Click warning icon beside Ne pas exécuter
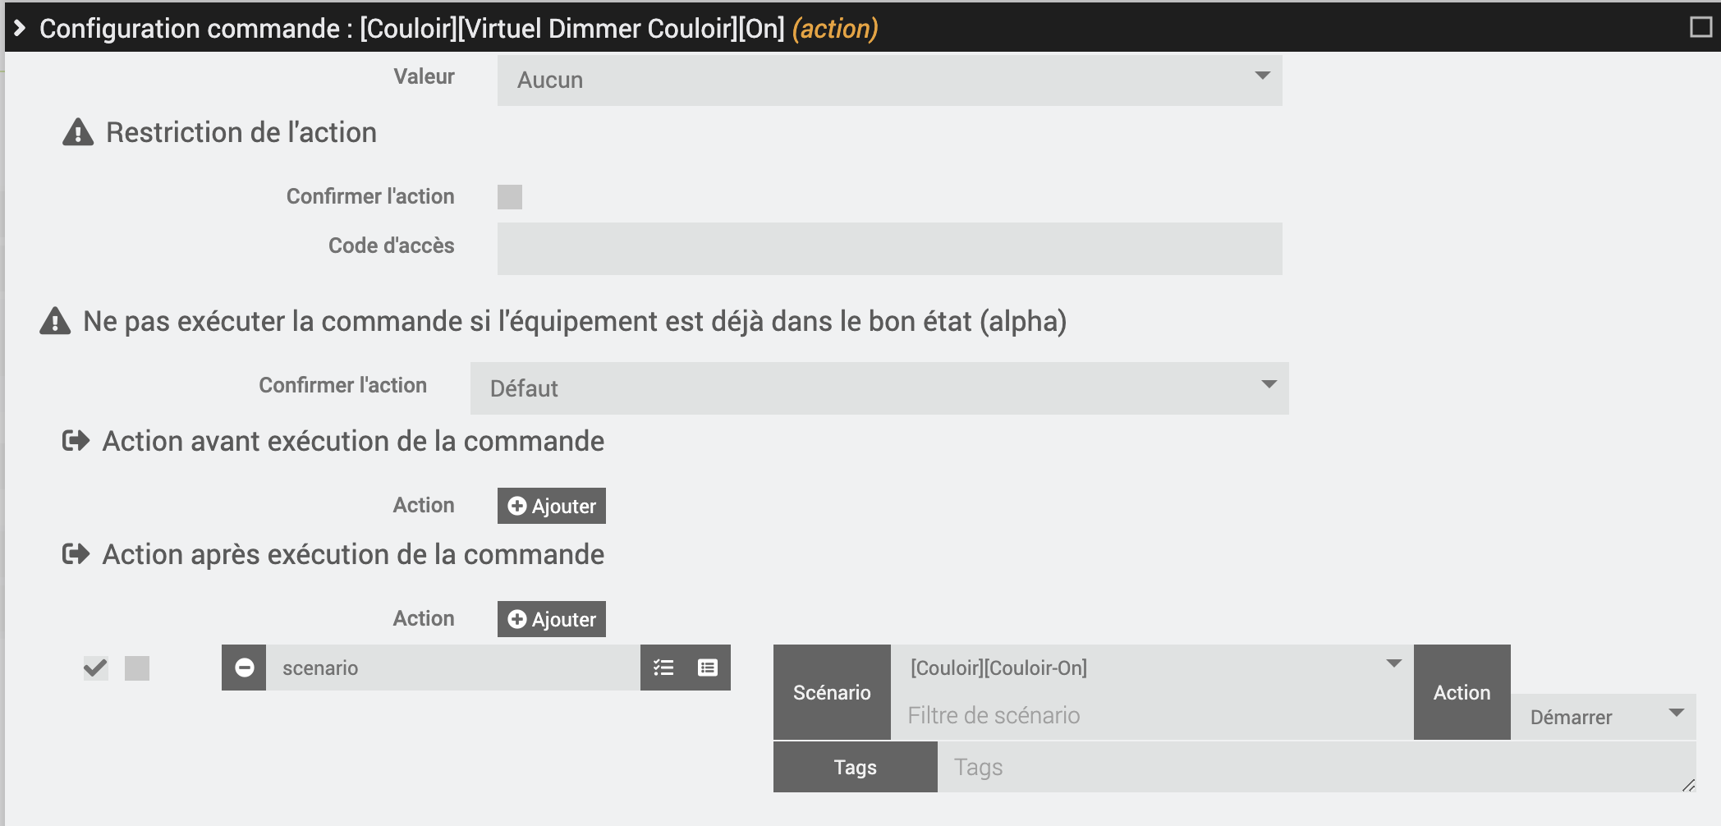Screen dimensions: 1721x826 (x=55, y=320)
